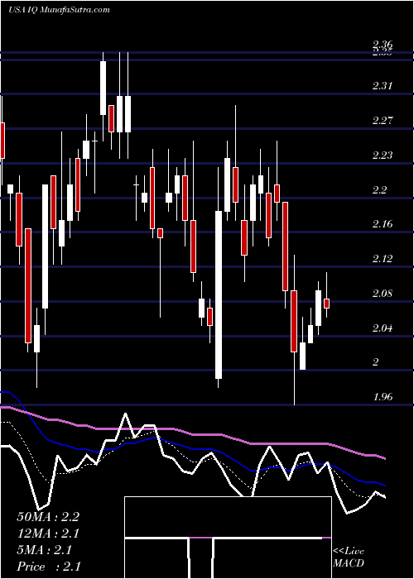The width and height of the screenshot is (414, 579).
Task: Click the 2.08 price axis label
Action: pos(382,294)
